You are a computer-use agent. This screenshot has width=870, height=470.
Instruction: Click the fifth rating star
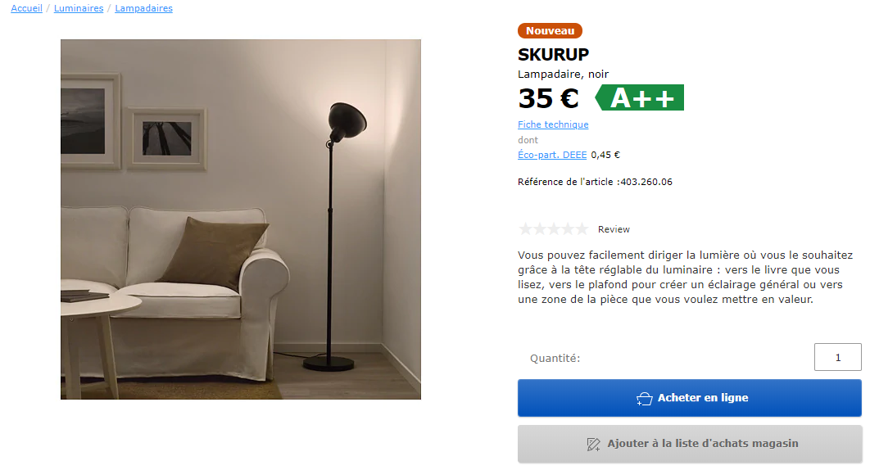coord(582,228)
